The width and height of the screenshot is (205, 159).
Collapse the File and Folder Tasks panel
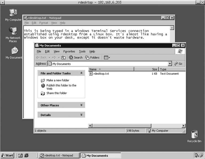click(81, 73)
